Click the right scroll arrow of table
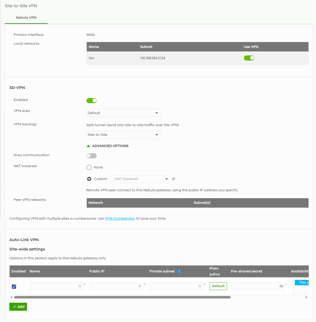 (306, 297)
